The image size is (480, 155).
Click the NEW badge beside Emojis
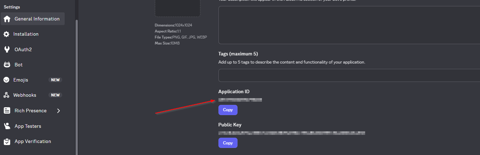(55, 80)
